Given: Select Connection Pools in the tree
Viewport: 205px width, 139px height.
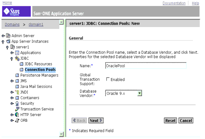Looking at the screenshot, I should (40, 69).
